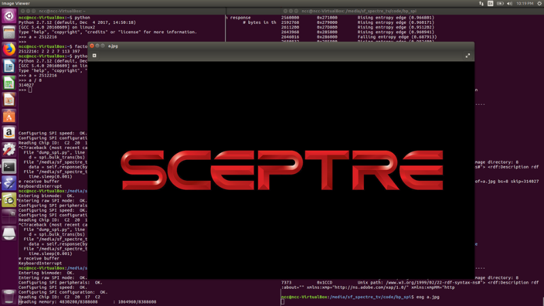This screenshot has width=544, height=306.
Task: Click the SCEPTRE logo image
Action: click(x=282, y=170)
